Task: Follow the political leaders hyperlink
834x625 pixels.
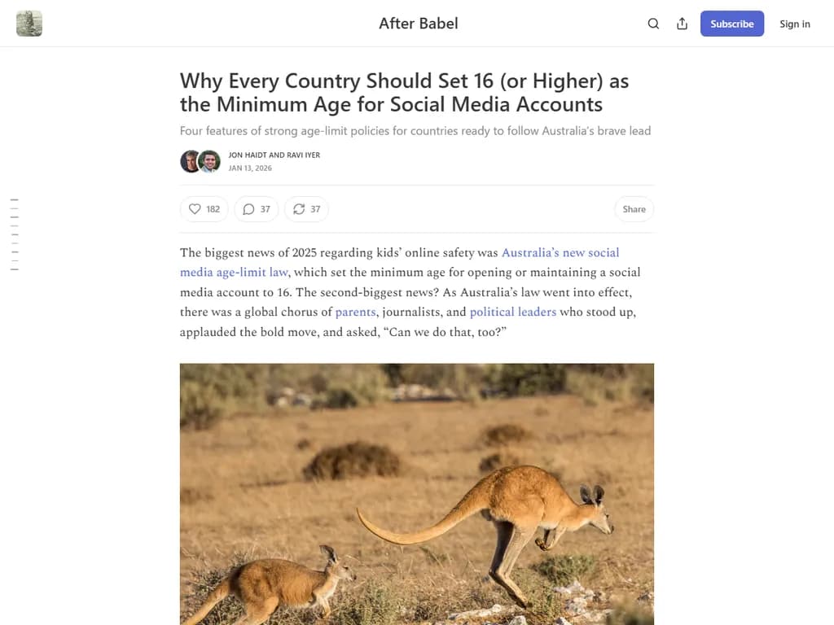Action: click(512, 312)
